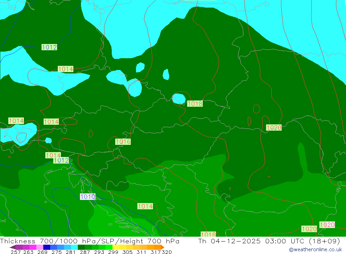This screenshot has height=254, width=346.
Task: Click the legend value 320
Action: (167, 252)
